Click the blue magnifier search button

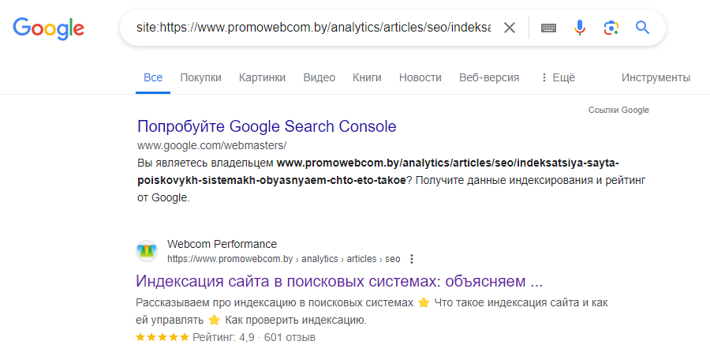click(x=642, y=28)
